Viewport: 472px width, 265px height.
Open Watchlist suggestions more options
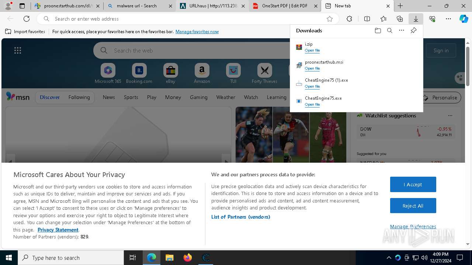(450, 116)
